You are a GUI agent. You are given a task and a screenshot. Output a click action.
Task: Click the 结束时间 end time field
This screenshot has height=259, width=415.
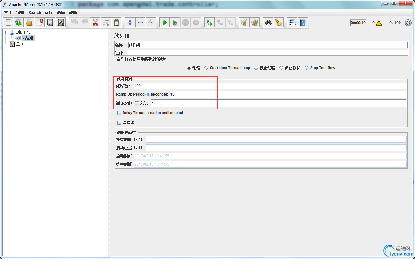(x=270, y=164)
